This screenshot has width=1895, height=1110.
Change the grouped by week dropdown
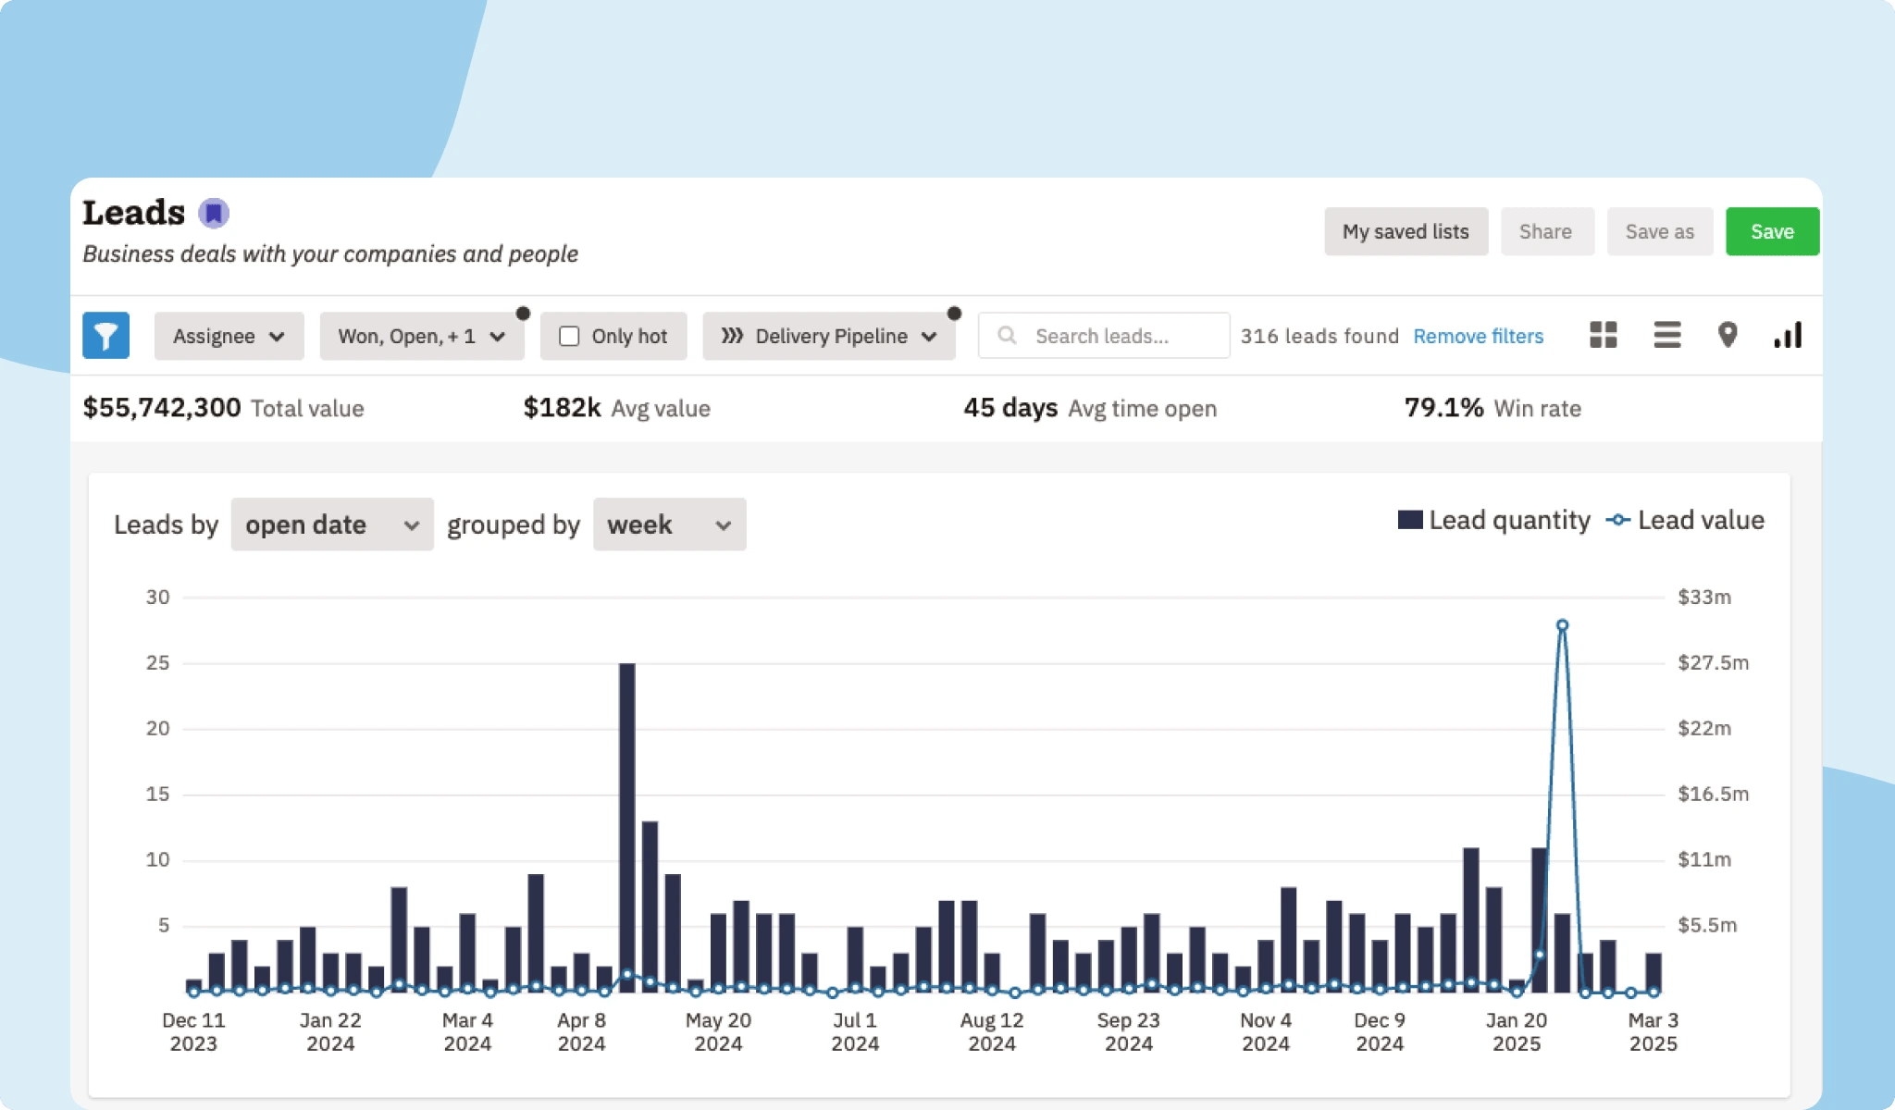[669, 524]
